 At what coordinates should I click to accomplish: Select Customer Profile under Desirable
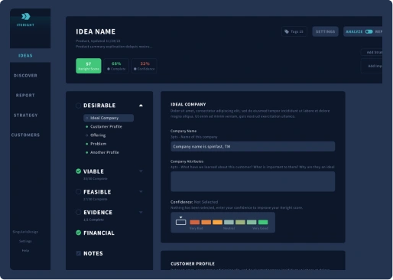pyautogui.click(x=106, y=126)
